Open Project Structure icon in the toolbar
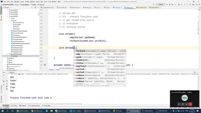Image resolution: width=201 pixels, height=113 pixels. [193, 4]
